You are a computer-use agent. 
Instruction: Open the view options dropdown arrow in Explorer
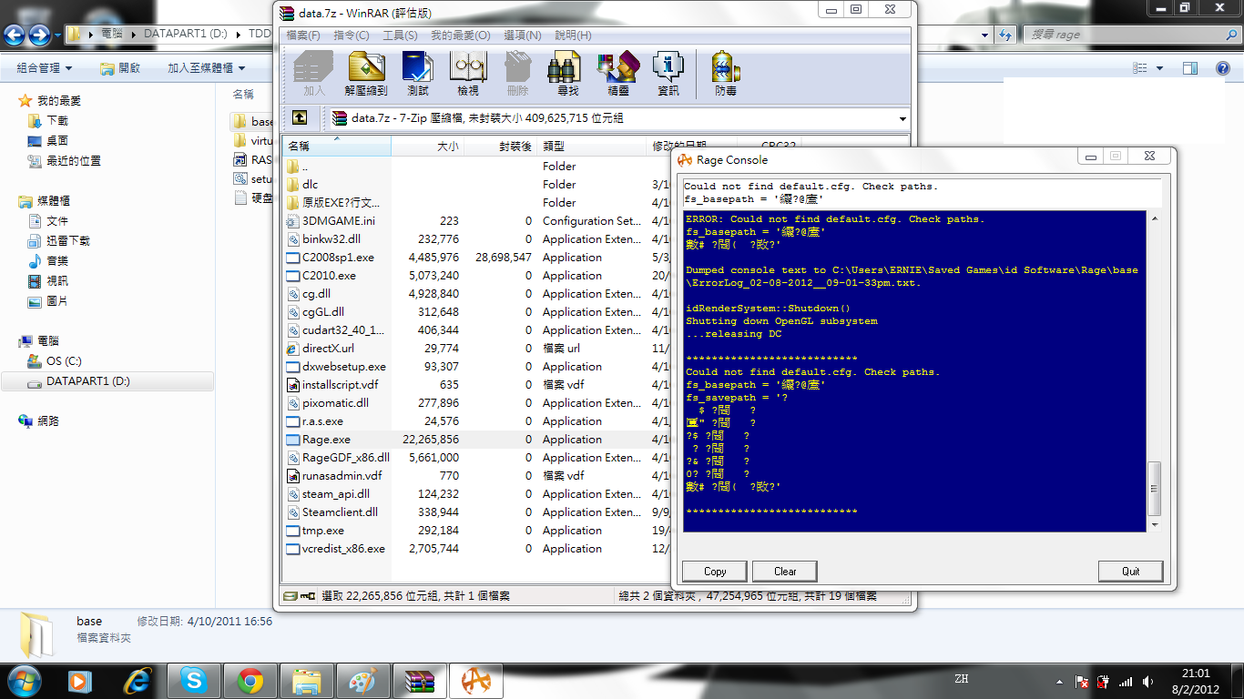point(1159,68)
